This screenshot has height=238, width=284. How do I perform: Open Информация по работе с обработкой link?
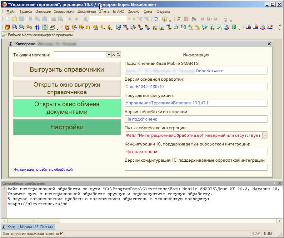pos(43,169)
